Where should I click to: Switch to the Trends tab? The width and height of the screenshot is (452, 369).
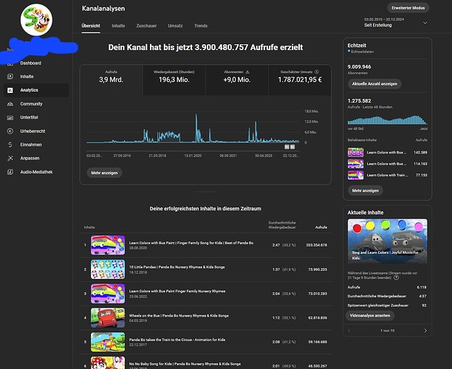pos(201,26)
